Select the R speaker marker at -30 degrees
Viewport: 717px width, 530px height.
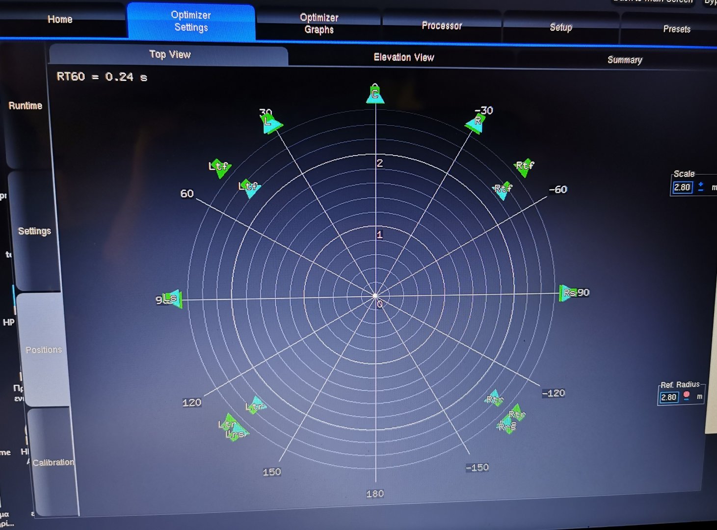476,123
